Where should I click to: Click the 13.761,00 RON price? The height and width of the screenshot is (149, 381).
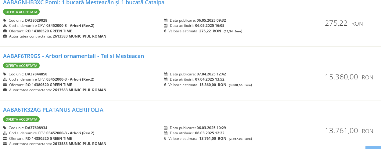pos(349,131)
